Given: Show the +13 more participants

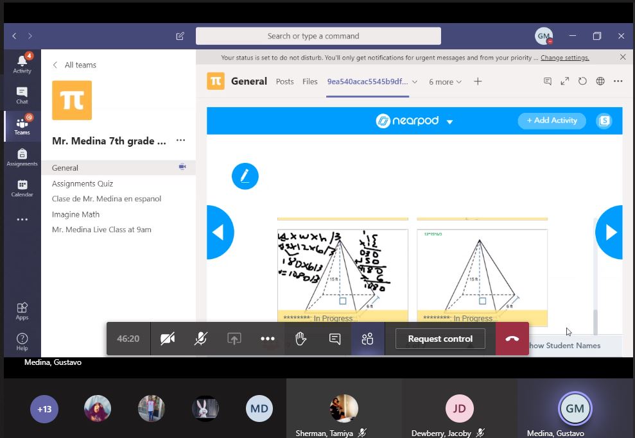Looking at the screenshot, I should [44, 409].
